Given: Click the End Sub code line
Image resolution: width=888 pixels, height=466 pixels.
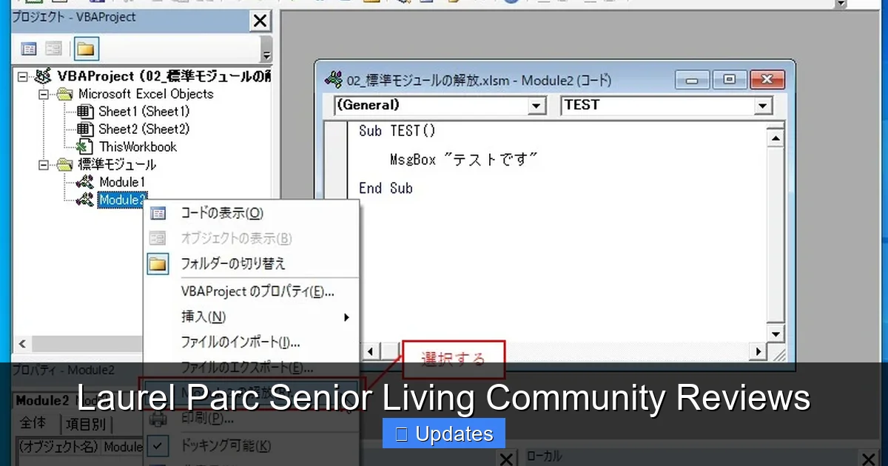Looking at the screenshot, I should (386, 188).
